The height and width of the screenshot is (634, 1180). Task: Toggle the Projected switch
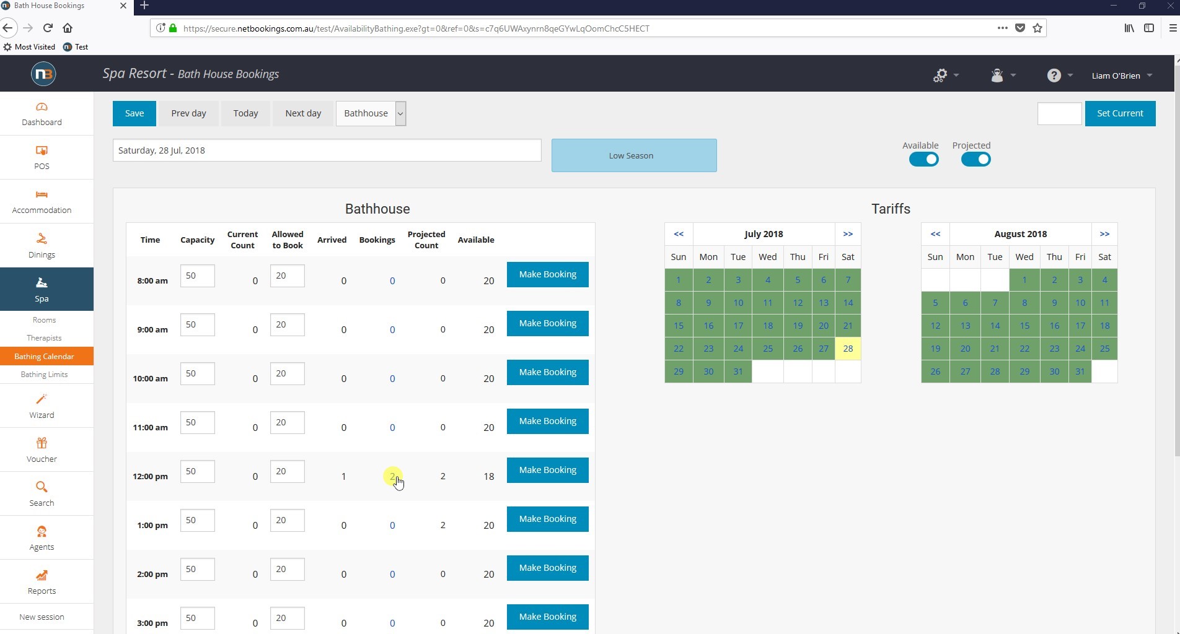coord(975,159)
